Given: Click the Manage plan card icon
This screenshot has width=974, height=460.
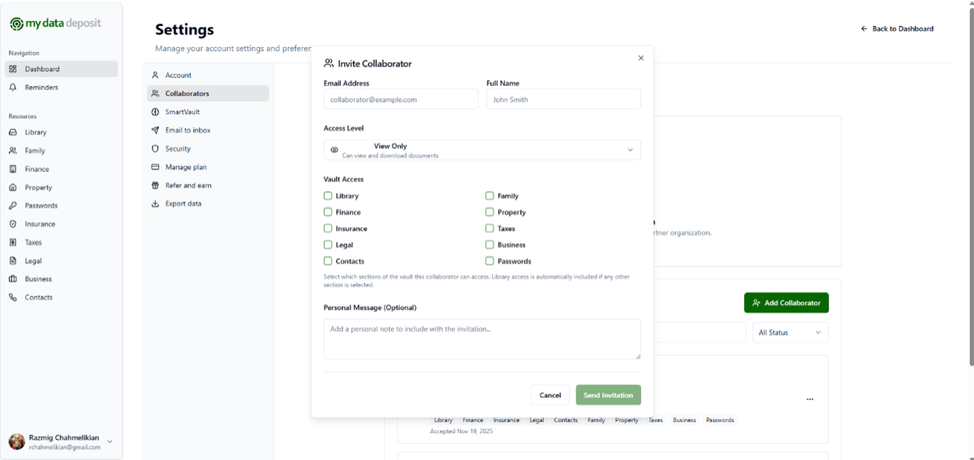Looking at the screenshot, I should tap(155, 167).
